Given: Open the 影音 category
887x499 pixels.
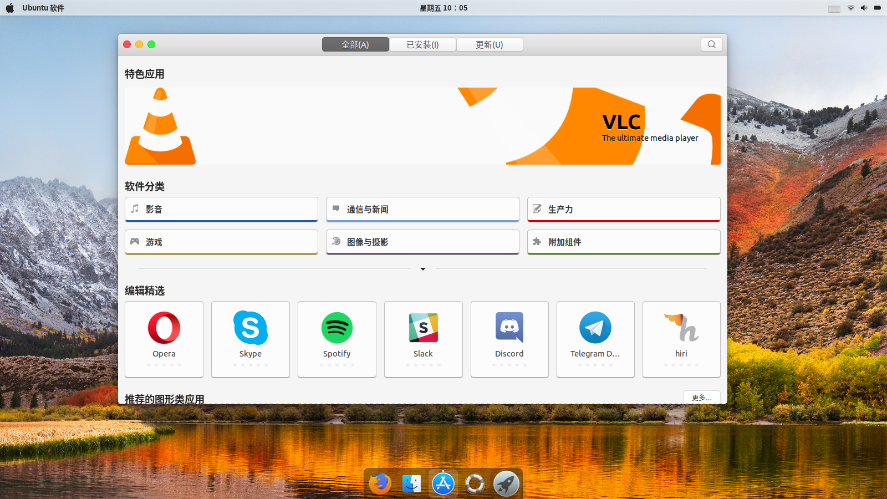Looking at the screenshot, I should 221,210.
